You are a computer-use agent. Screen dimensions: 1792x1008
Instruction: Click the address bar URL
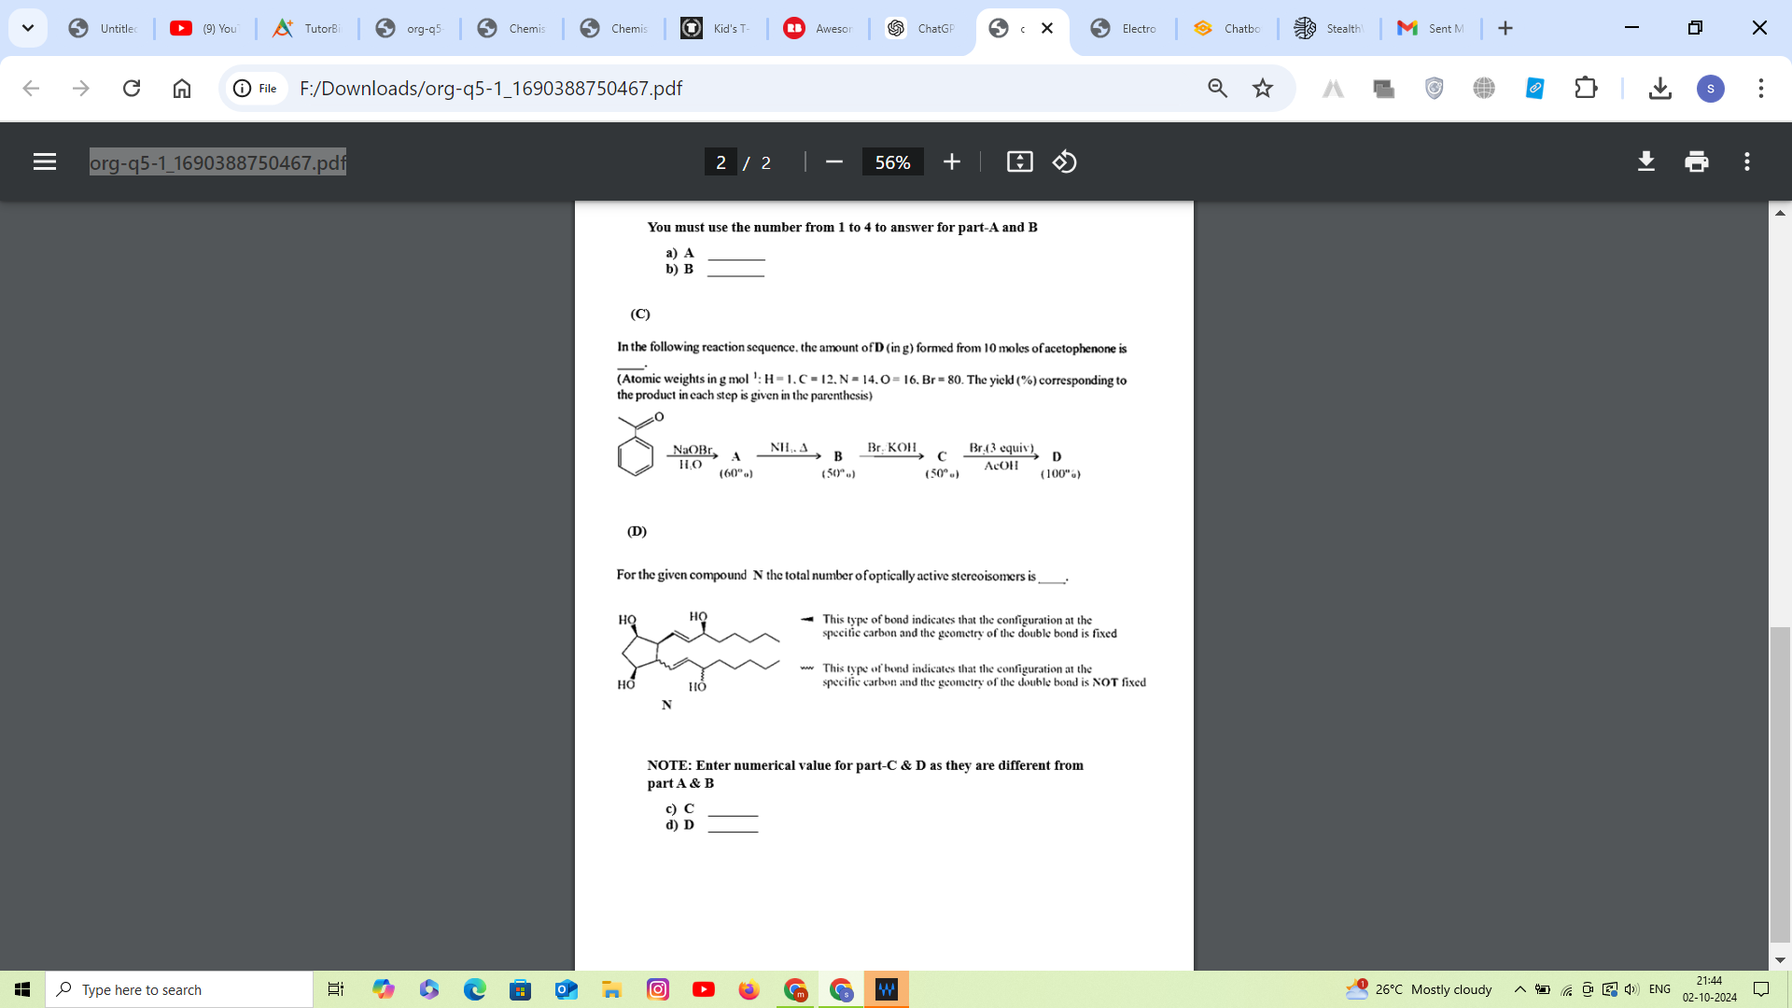coord(491,88)
